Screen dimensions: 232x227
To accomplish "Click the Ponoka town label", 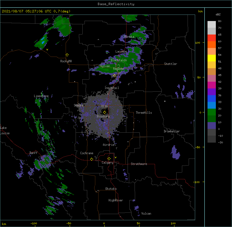I will tap(129, 37).
